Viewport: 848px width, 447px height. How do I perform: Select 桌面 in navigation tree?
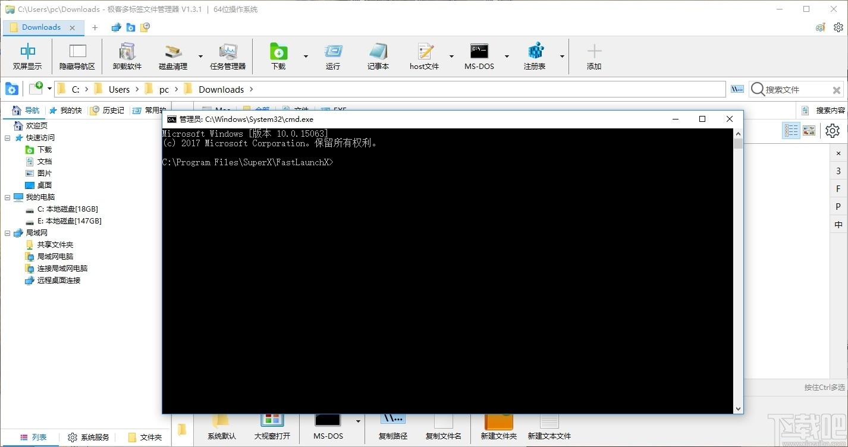[45, 185]
